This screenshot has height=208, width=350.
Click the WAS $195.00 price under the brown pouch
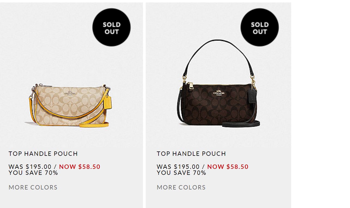[x=178, y=167]
